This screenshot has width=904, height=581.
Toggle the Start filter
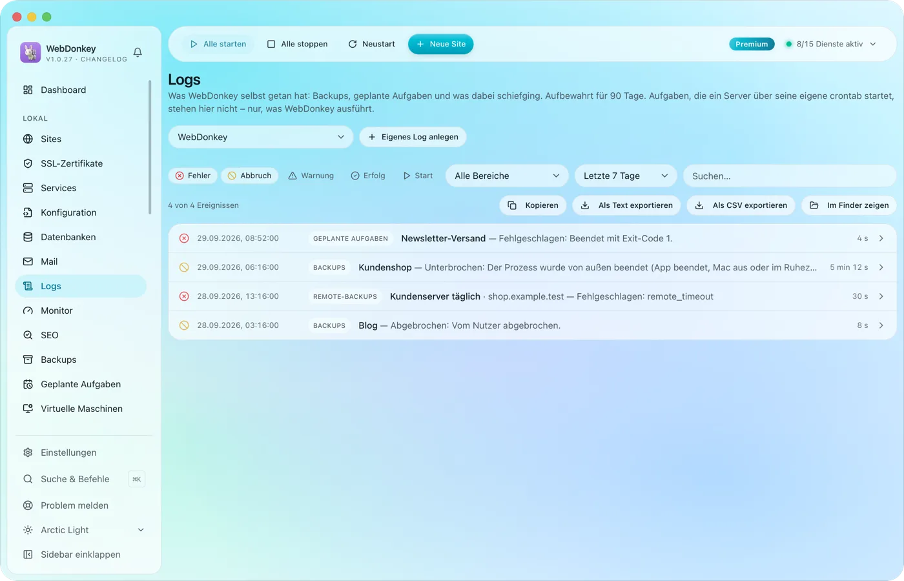pos(418,176)
